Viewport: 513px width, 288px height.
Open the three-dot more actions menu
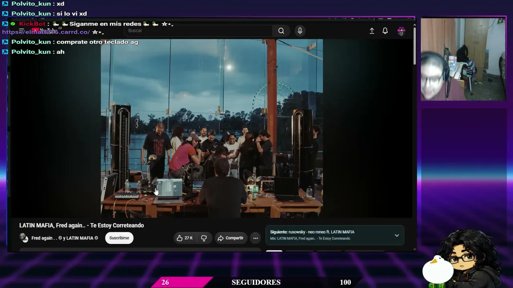pos(255,238)
